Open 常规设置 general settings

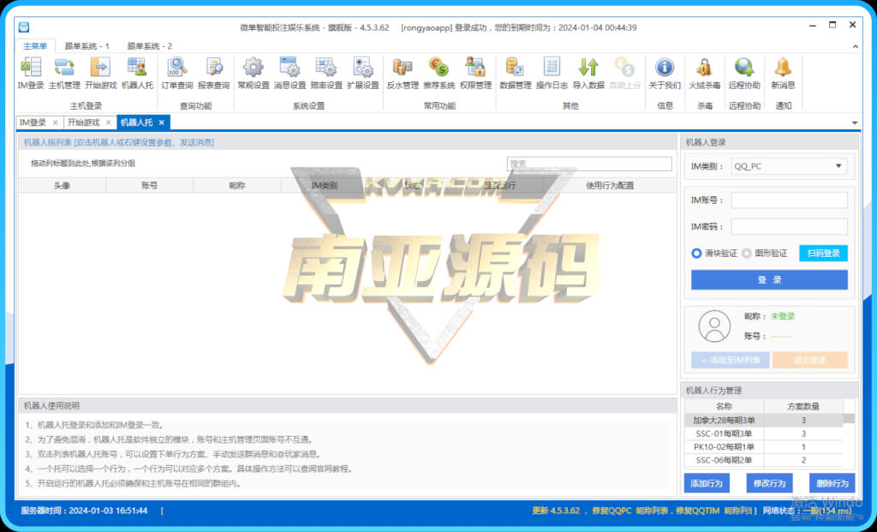tap(254, 74)
